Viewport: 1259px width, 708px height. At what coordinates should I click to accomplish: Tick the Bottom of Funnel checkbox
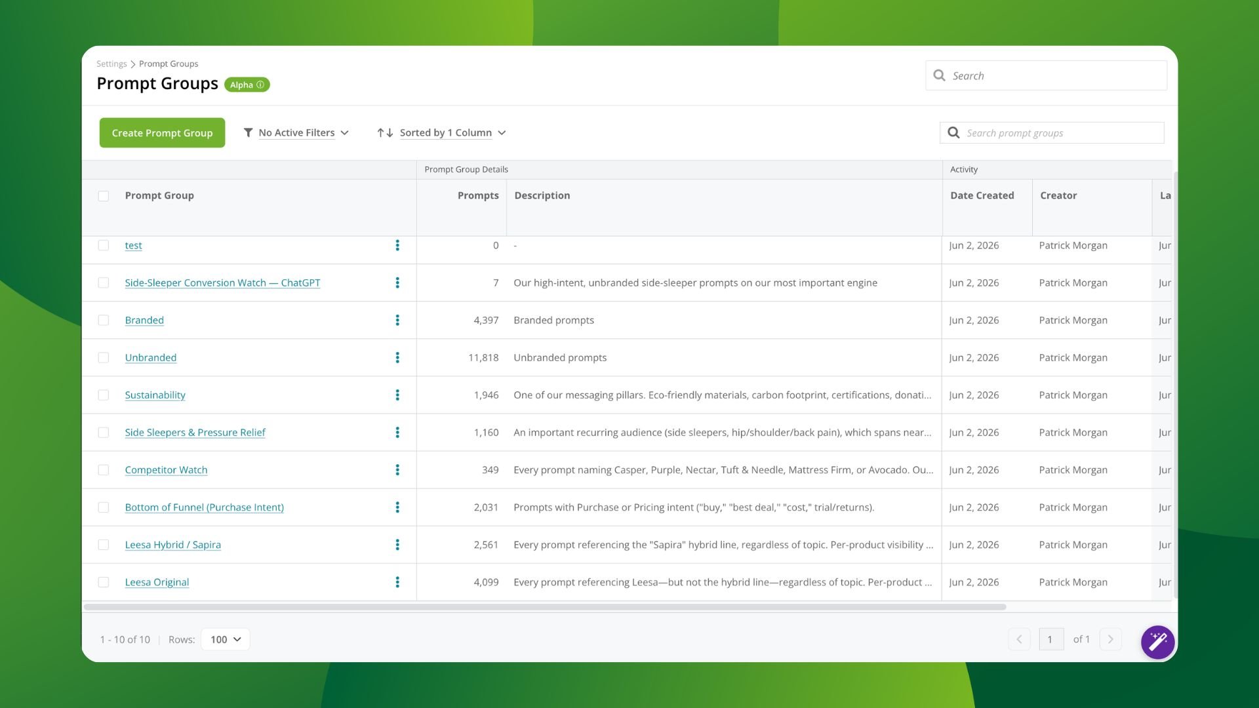tap(104, 507)
